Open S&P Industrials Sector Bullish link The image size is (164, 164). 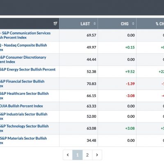tap(24, 116)
